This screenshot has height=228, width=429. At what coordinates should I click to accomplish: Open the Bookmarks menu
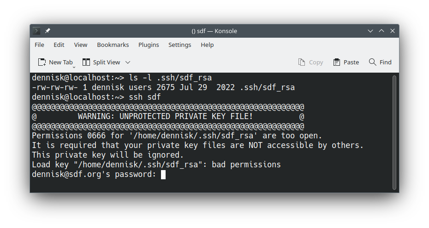point(113,45)
